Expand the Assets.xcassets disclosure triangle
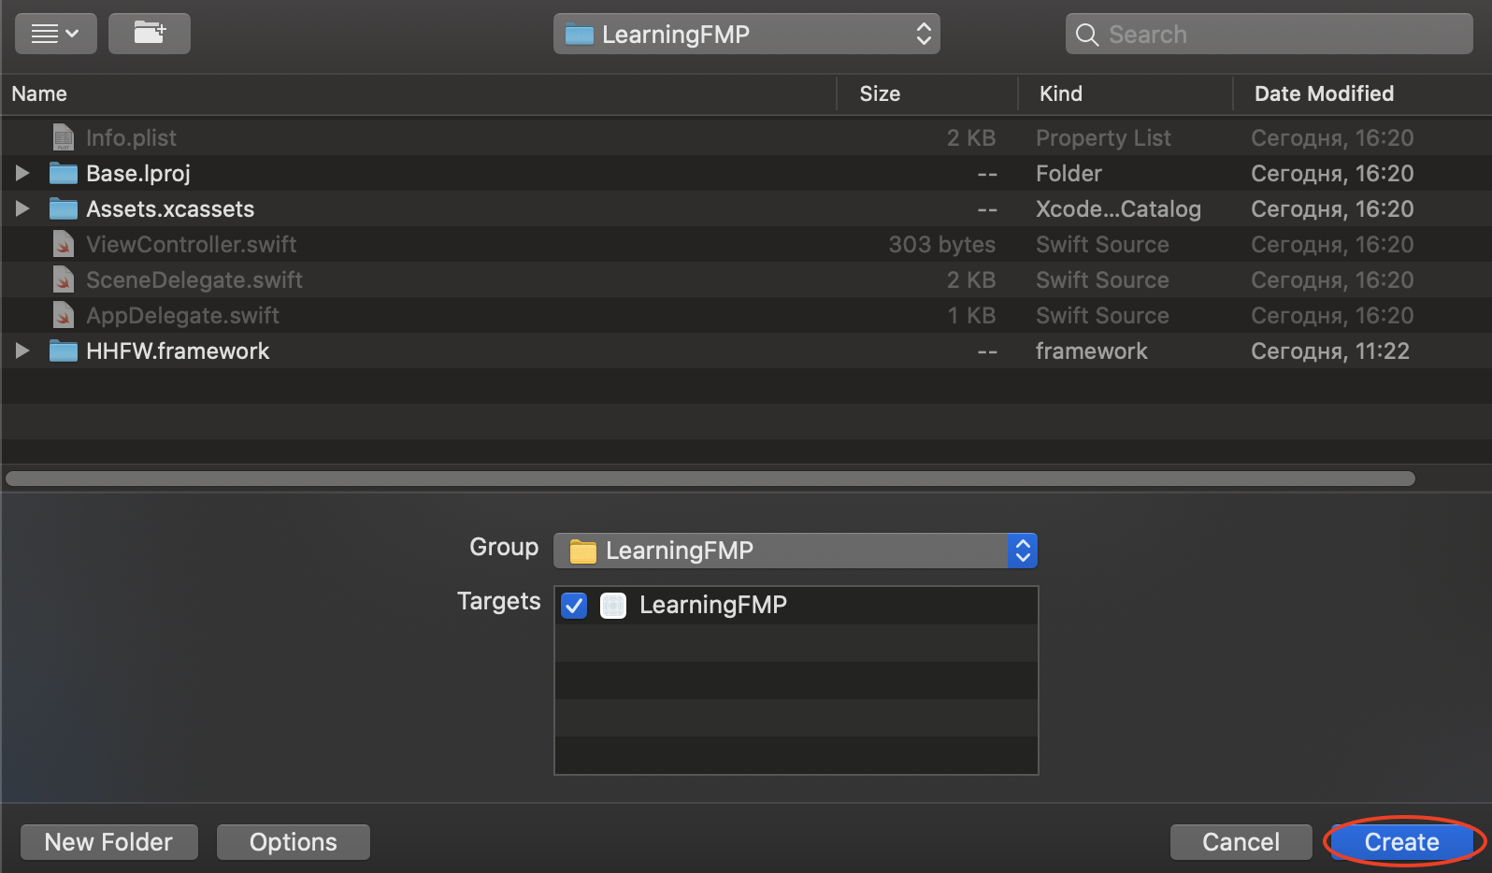Screen dimensions: 1492x873 click(x=22, y=209)
